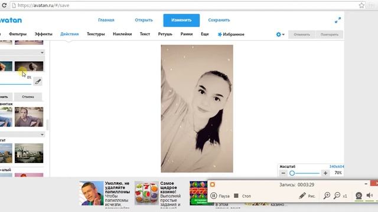The width and height of the screenshot is (378, 212).
Task: Go to Главная tab
Action: tap(106, 20)
